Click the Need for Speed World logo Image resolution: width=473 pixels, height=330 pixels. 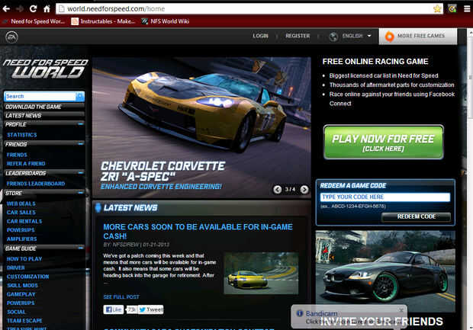tap(45, 69)
